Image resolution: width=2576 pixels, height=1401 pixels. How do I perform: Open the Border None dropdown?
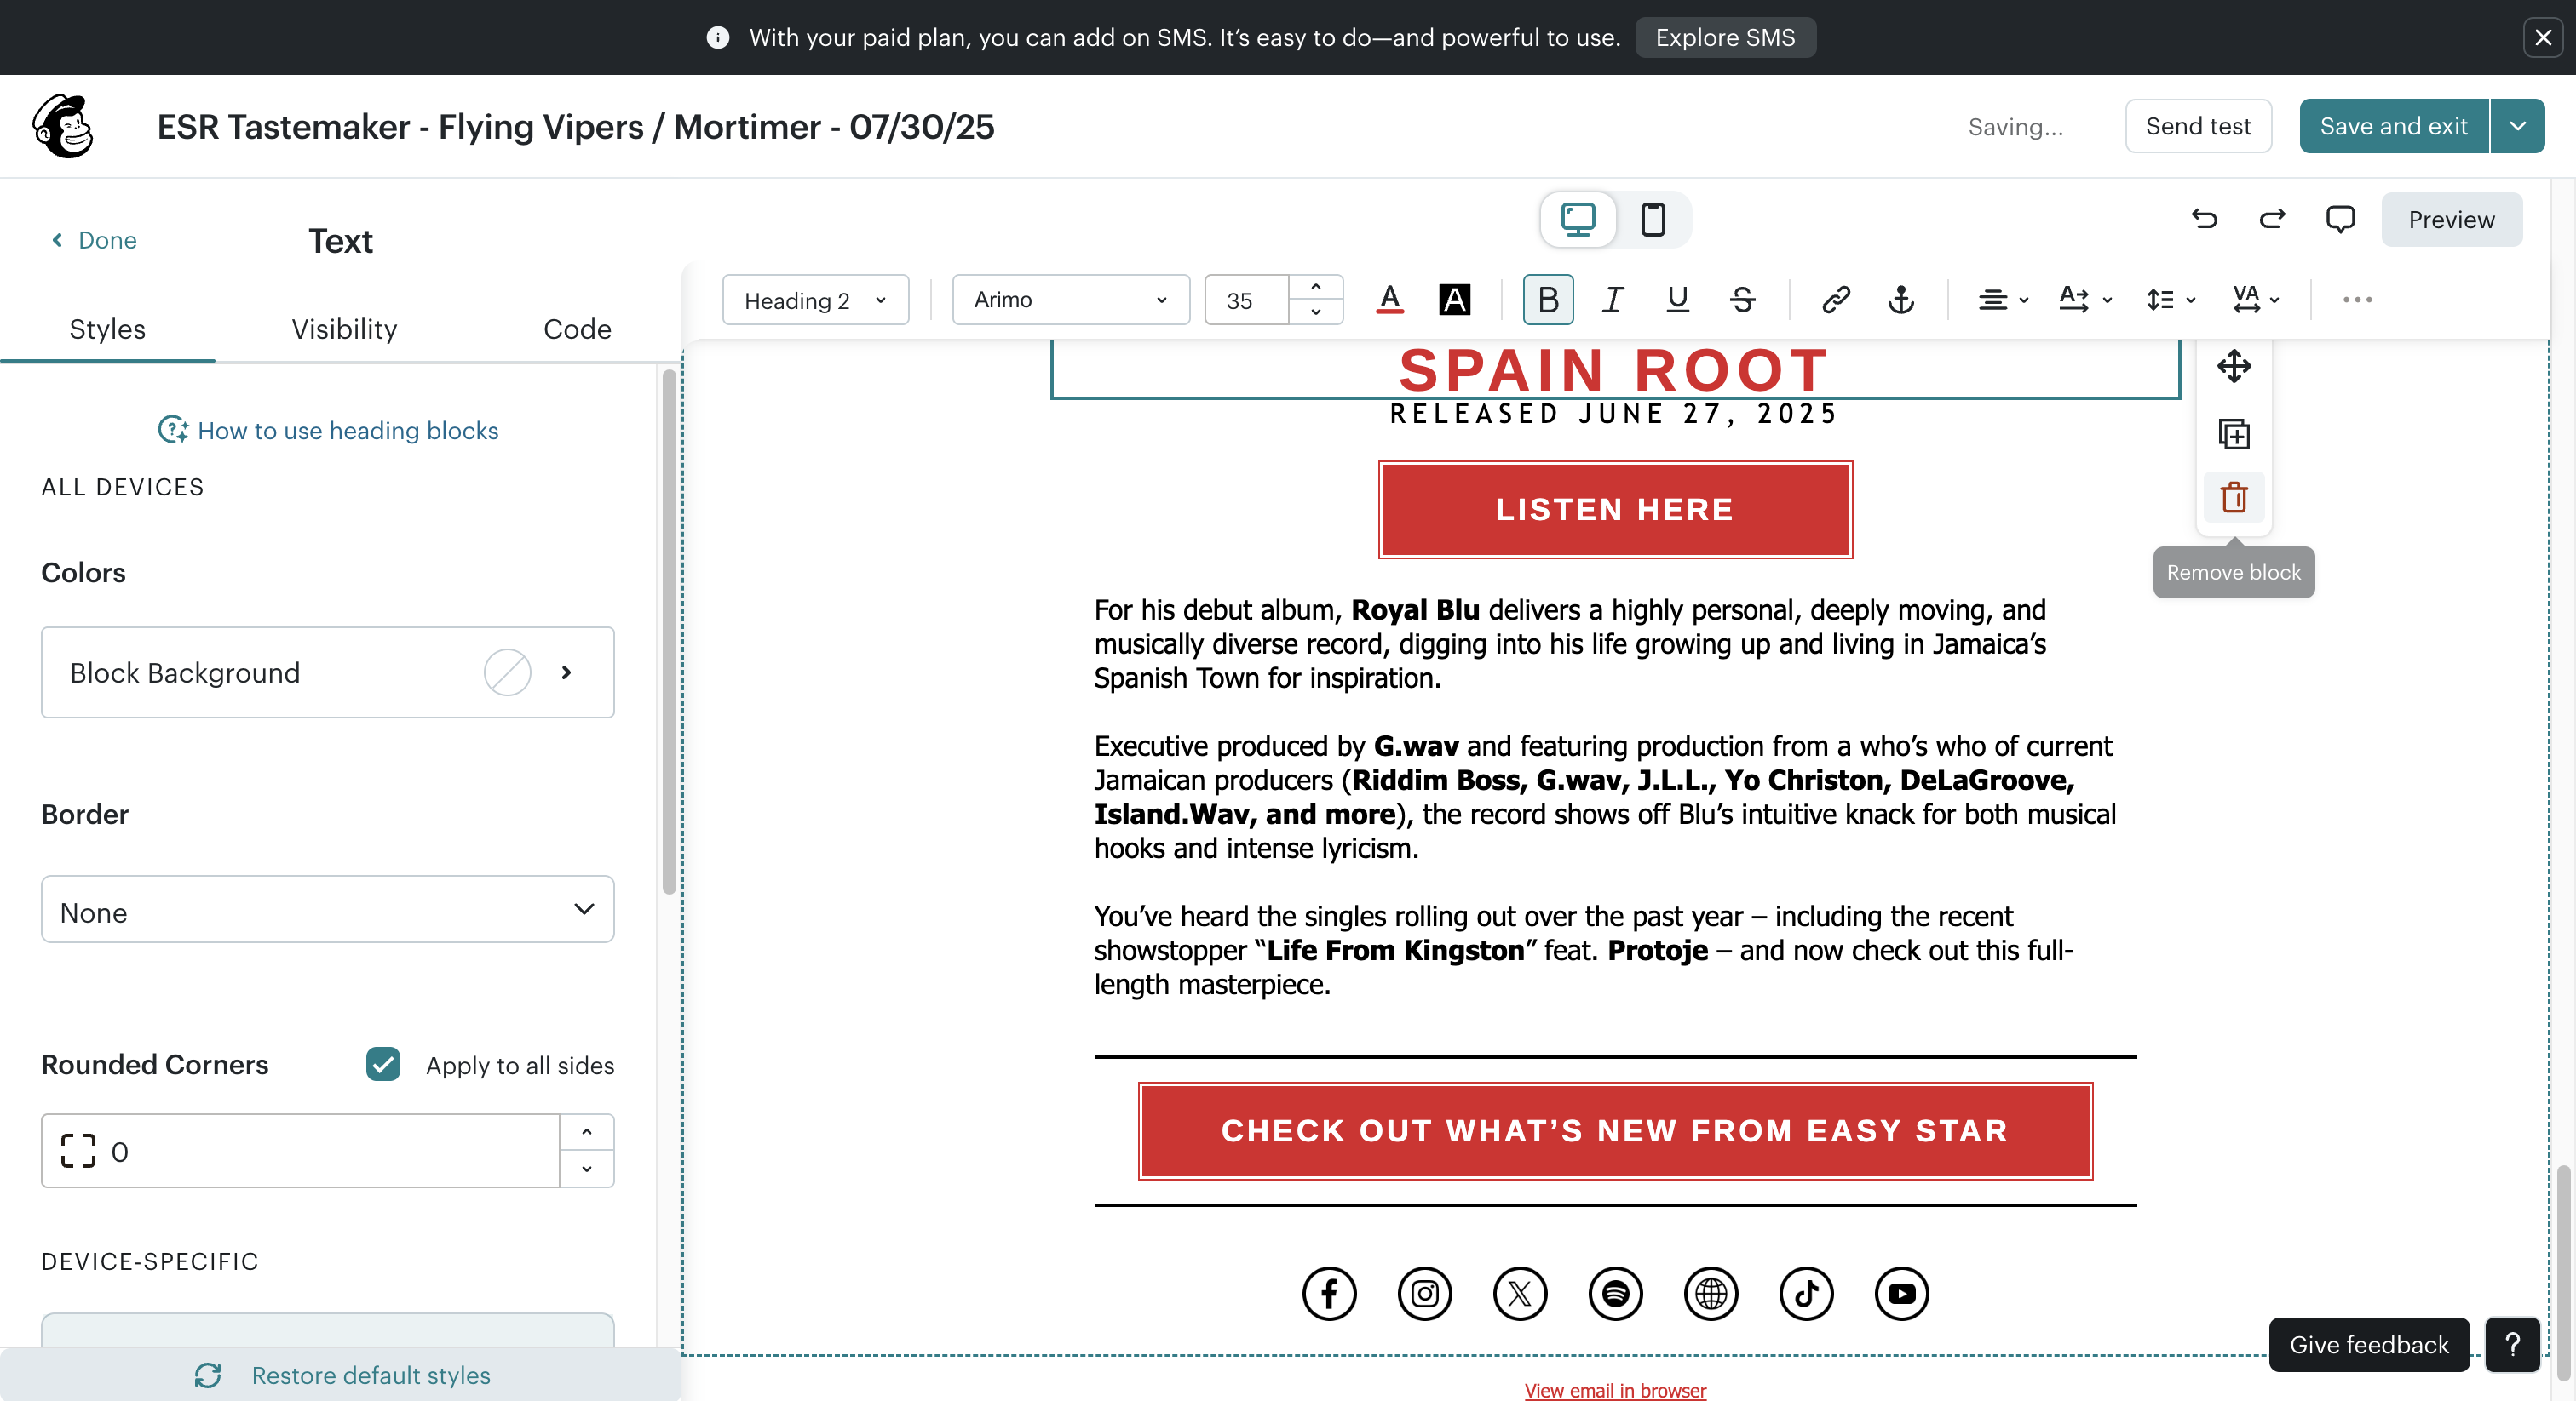(x=327, y=911)
